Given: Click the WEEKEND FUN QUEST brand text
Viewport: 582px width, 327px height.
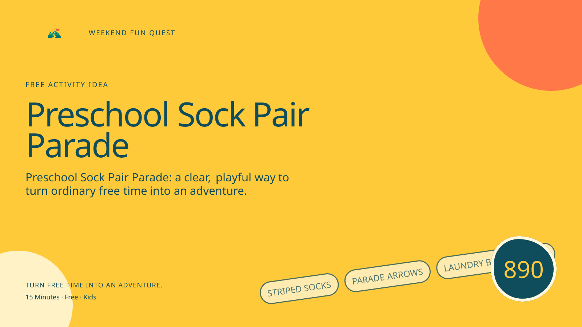Looking at the screenshot, I should click(x=132, y=33).
